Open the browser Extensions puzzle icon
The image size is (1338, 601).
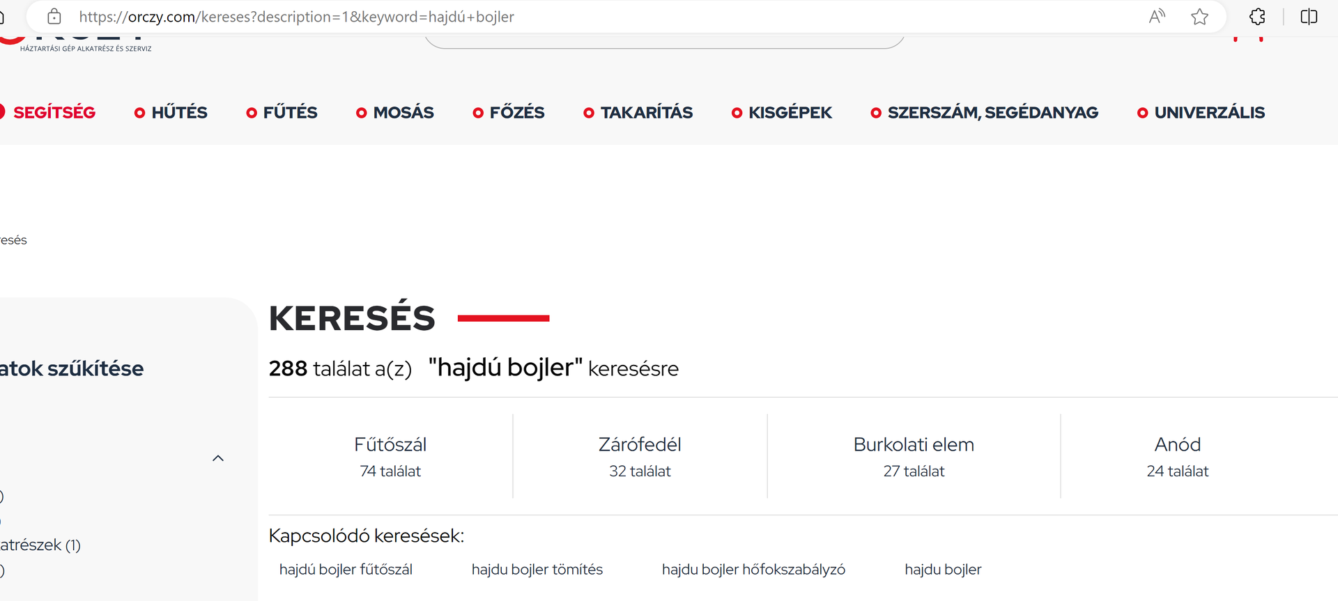tap(1257, 17)
